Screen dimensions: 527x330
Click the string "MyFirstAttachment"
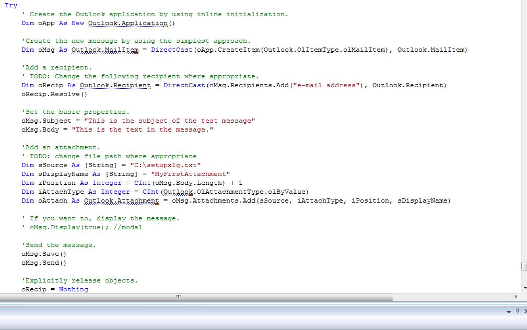point(191,174)
